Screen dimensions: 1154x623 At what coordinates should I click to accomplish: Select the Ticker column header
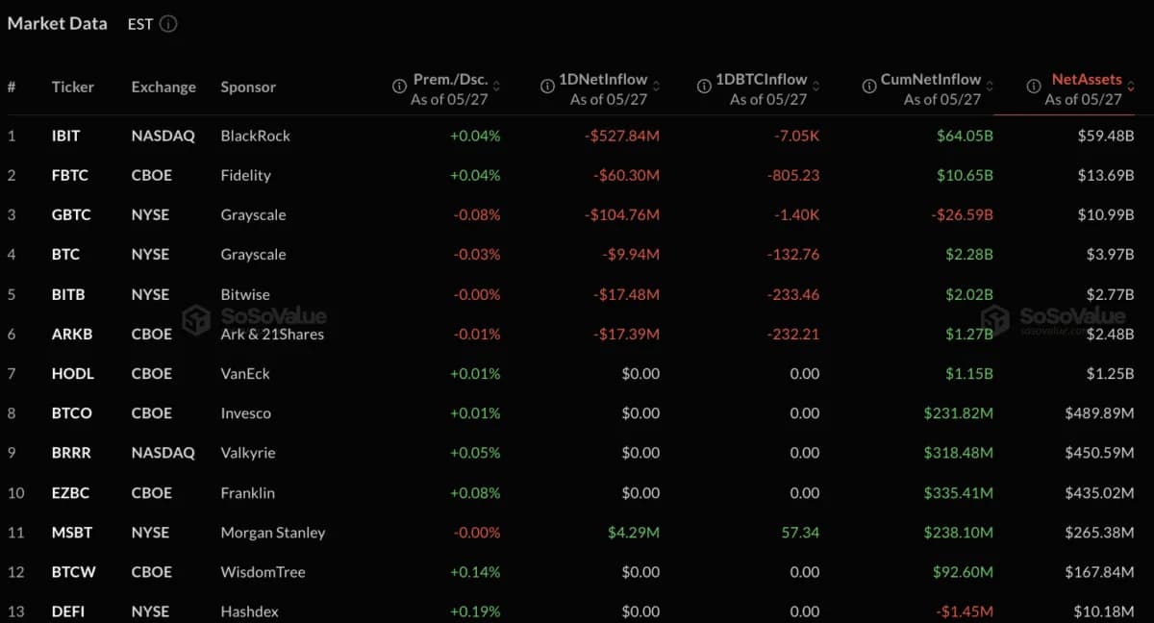tap(73, 87)
